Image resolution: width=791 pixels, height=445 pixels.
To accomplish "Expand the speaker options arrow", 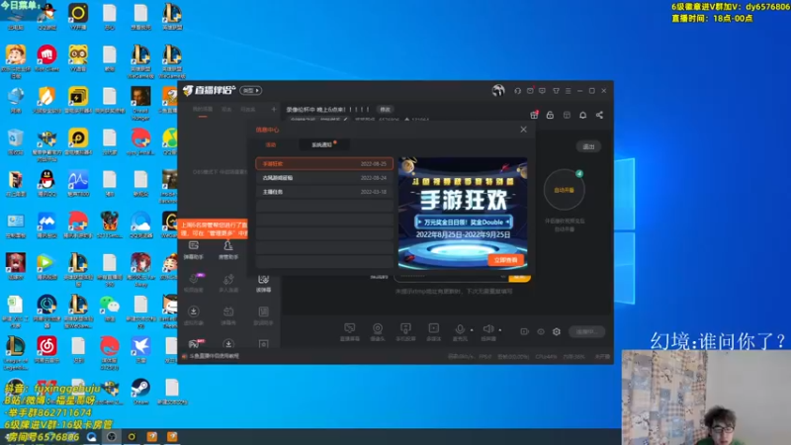I will [x=500, y=330].
